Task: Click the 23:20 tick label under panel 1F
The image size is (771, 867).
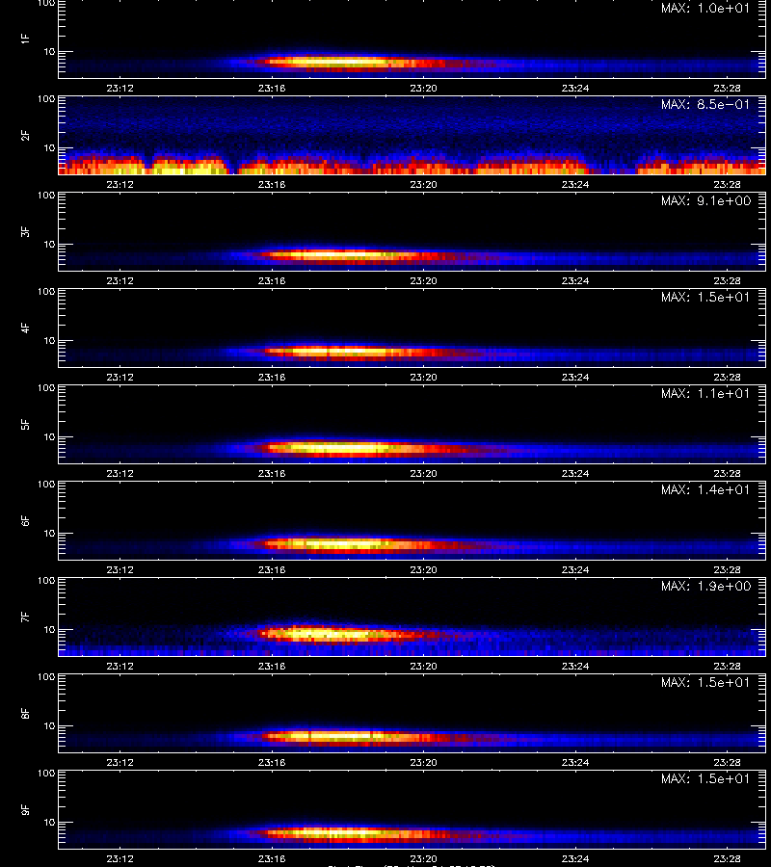Action: pos(424,88)
